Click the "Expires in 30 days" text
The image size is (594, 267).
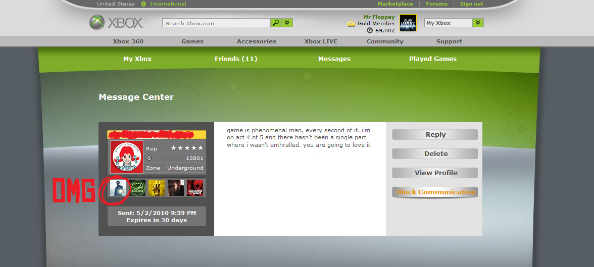coord(157,220)
